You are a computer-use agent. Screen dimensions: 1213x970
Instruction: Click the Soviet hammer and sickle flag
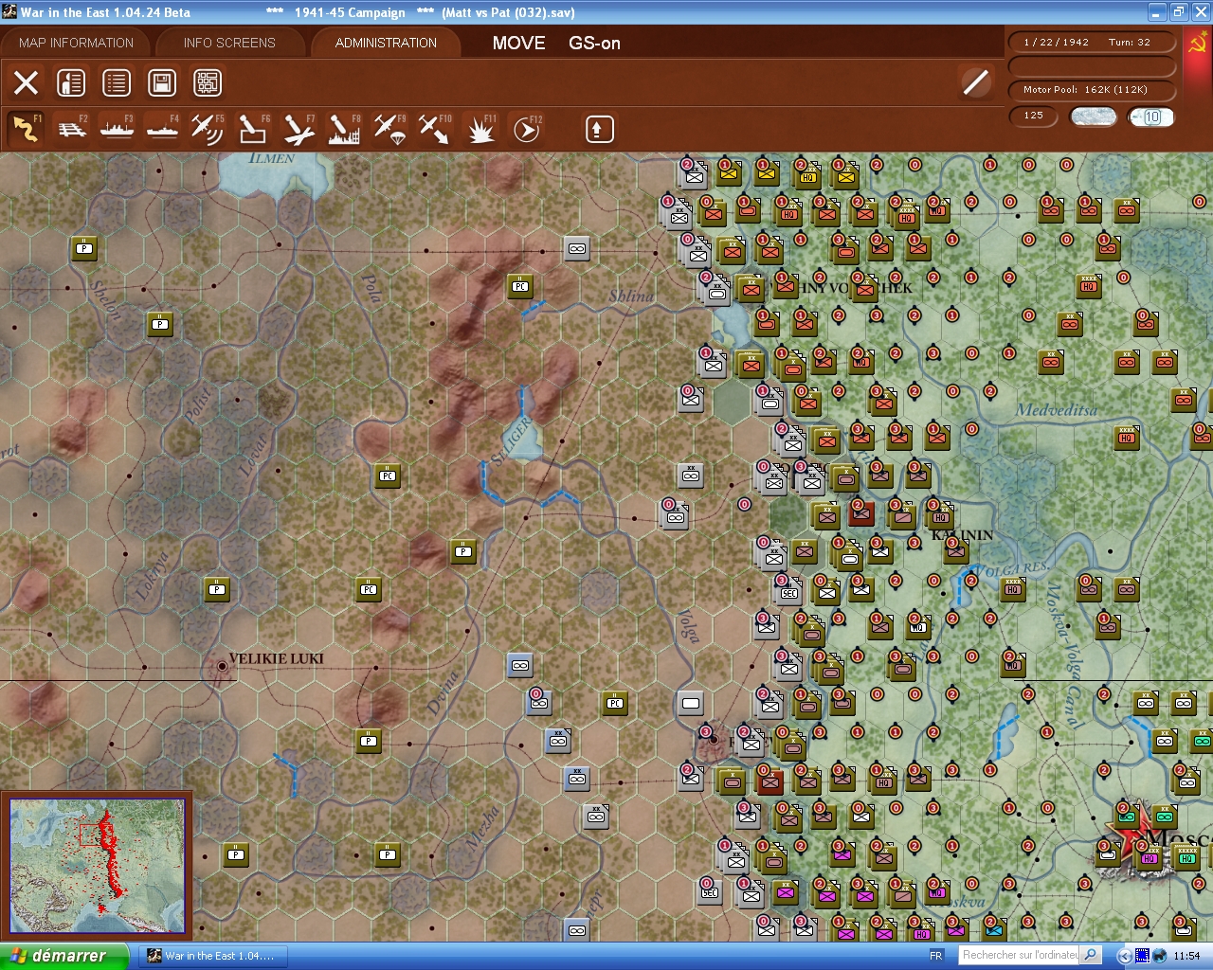1197,43
